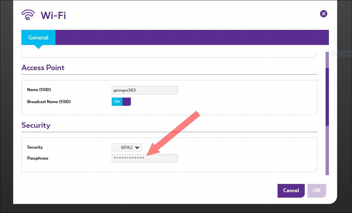Click the Passphrase label
Image resolution: width=352 pixels, height=213 pixels.
click(x=38, y=158)
